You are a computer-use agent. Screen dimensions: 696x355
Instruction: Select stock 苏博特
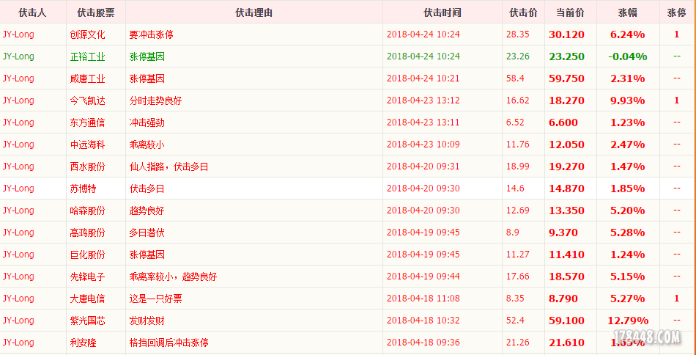click(x=83, y=189)
